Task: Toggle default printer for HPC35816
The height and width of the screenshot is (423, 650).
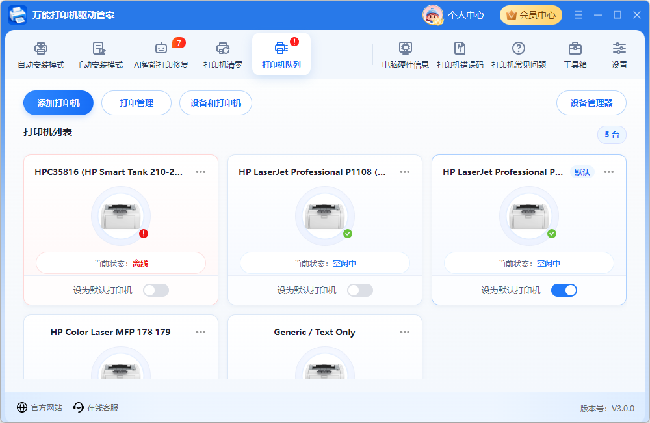Action: [x=156, y=290]
